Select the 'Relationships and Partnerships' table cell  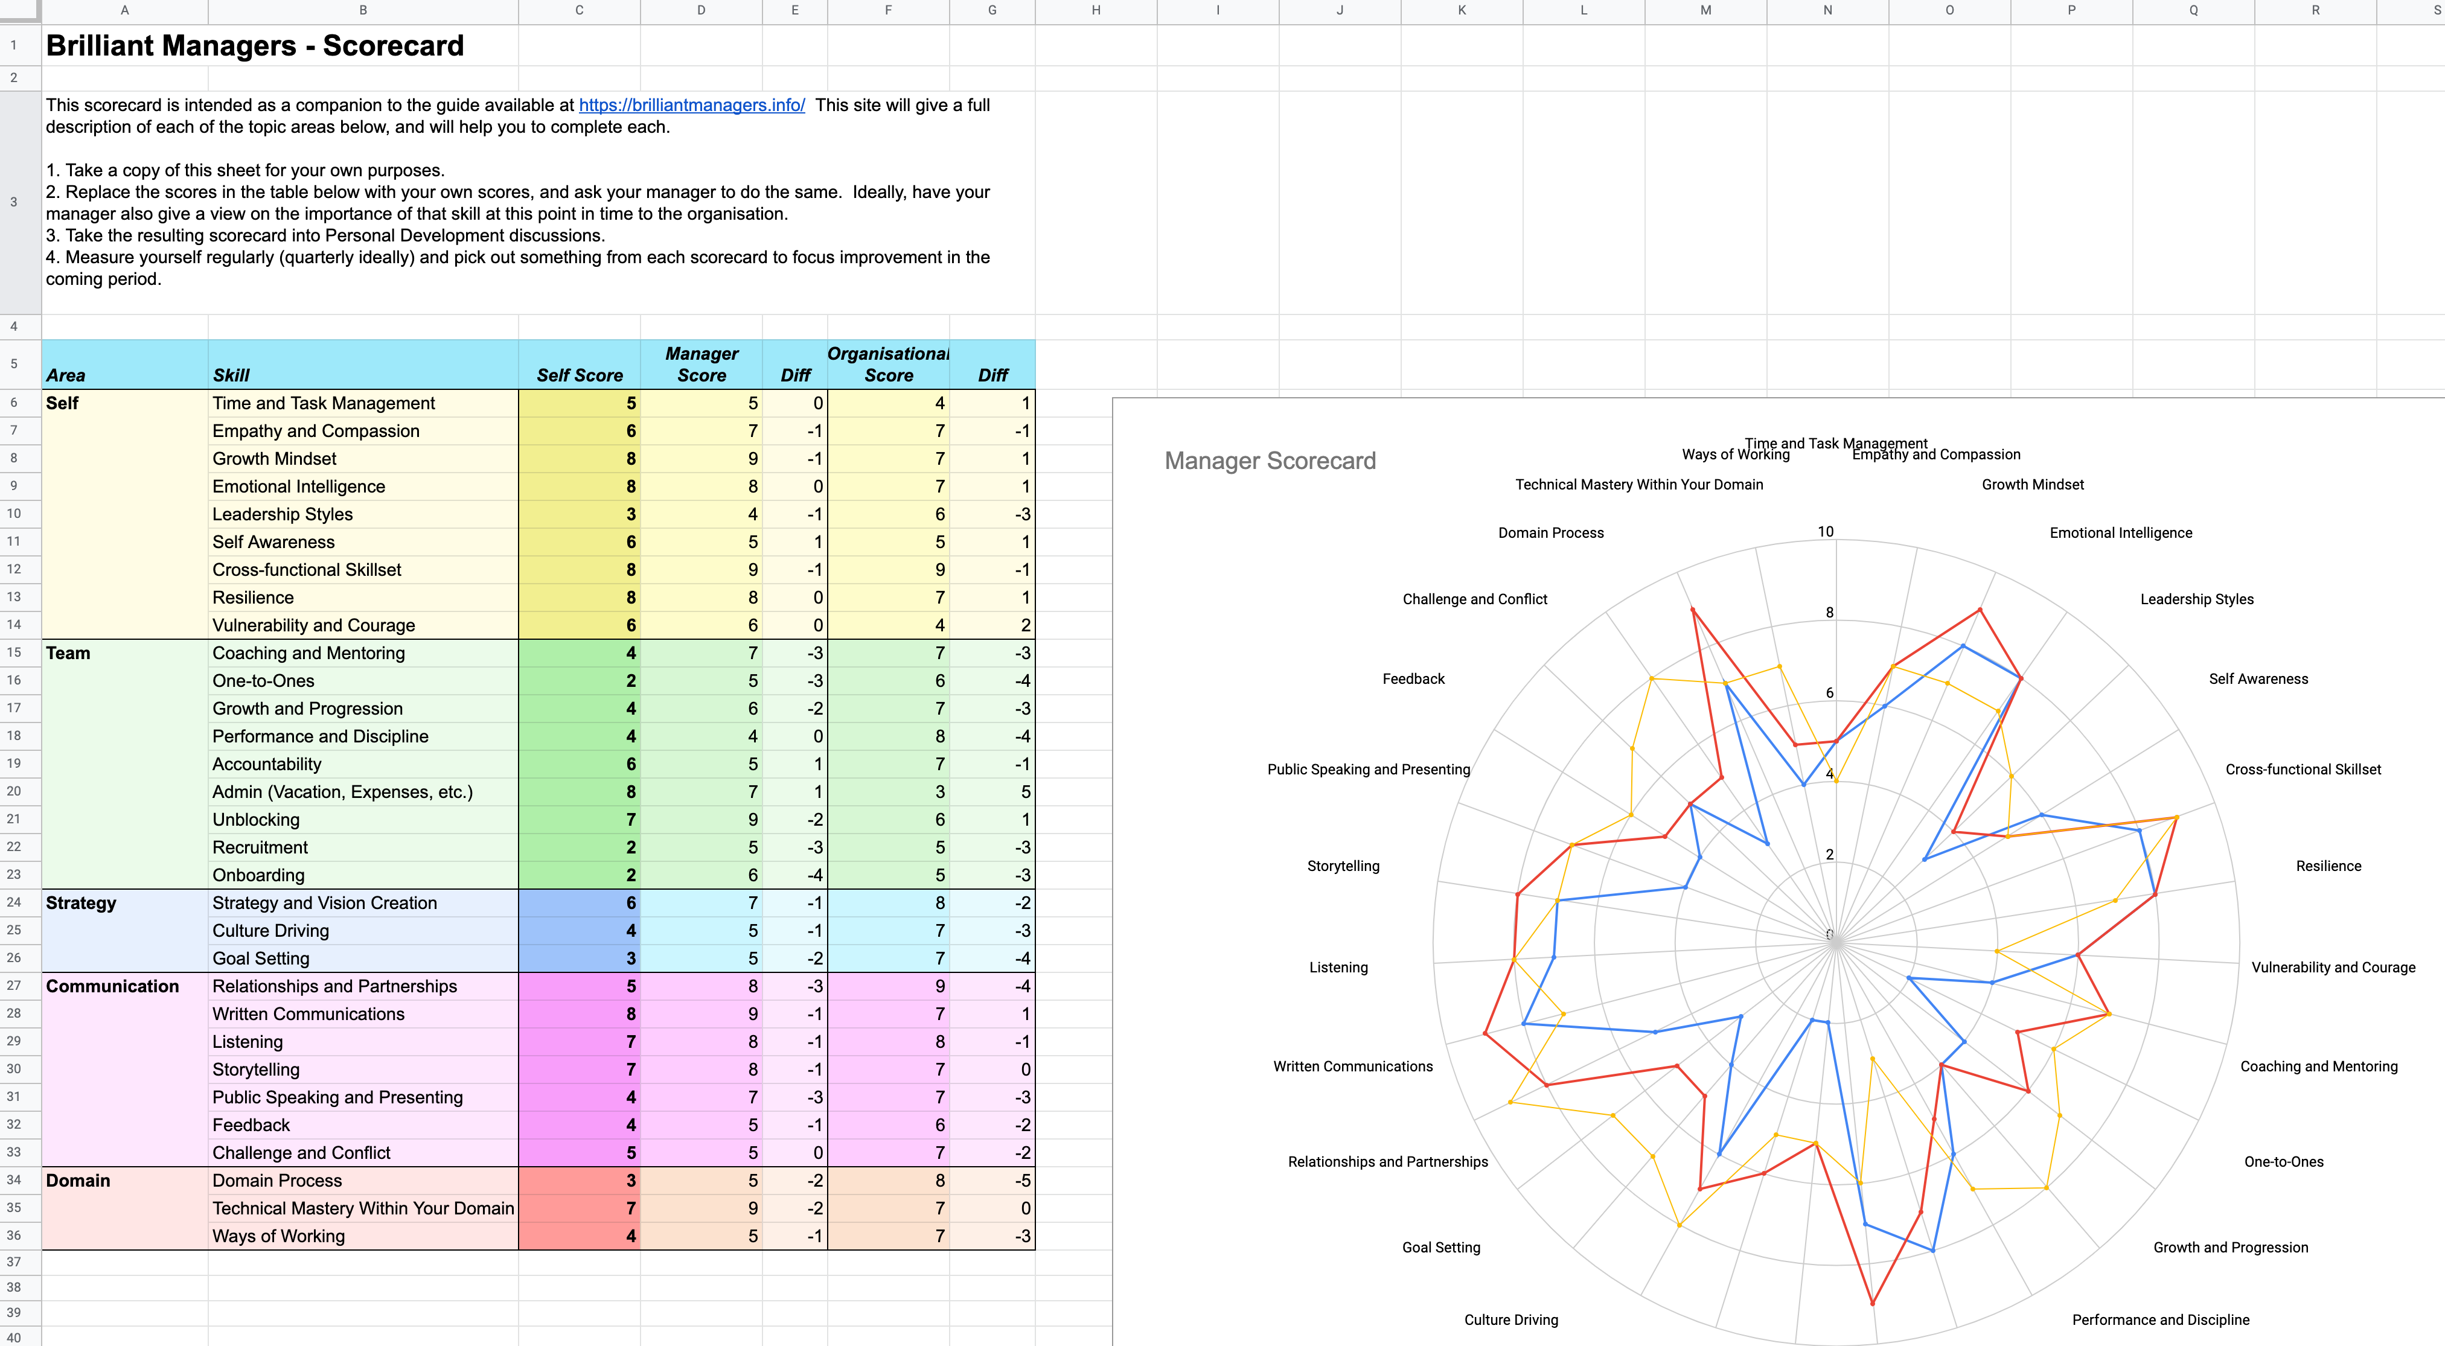(363, 986)
